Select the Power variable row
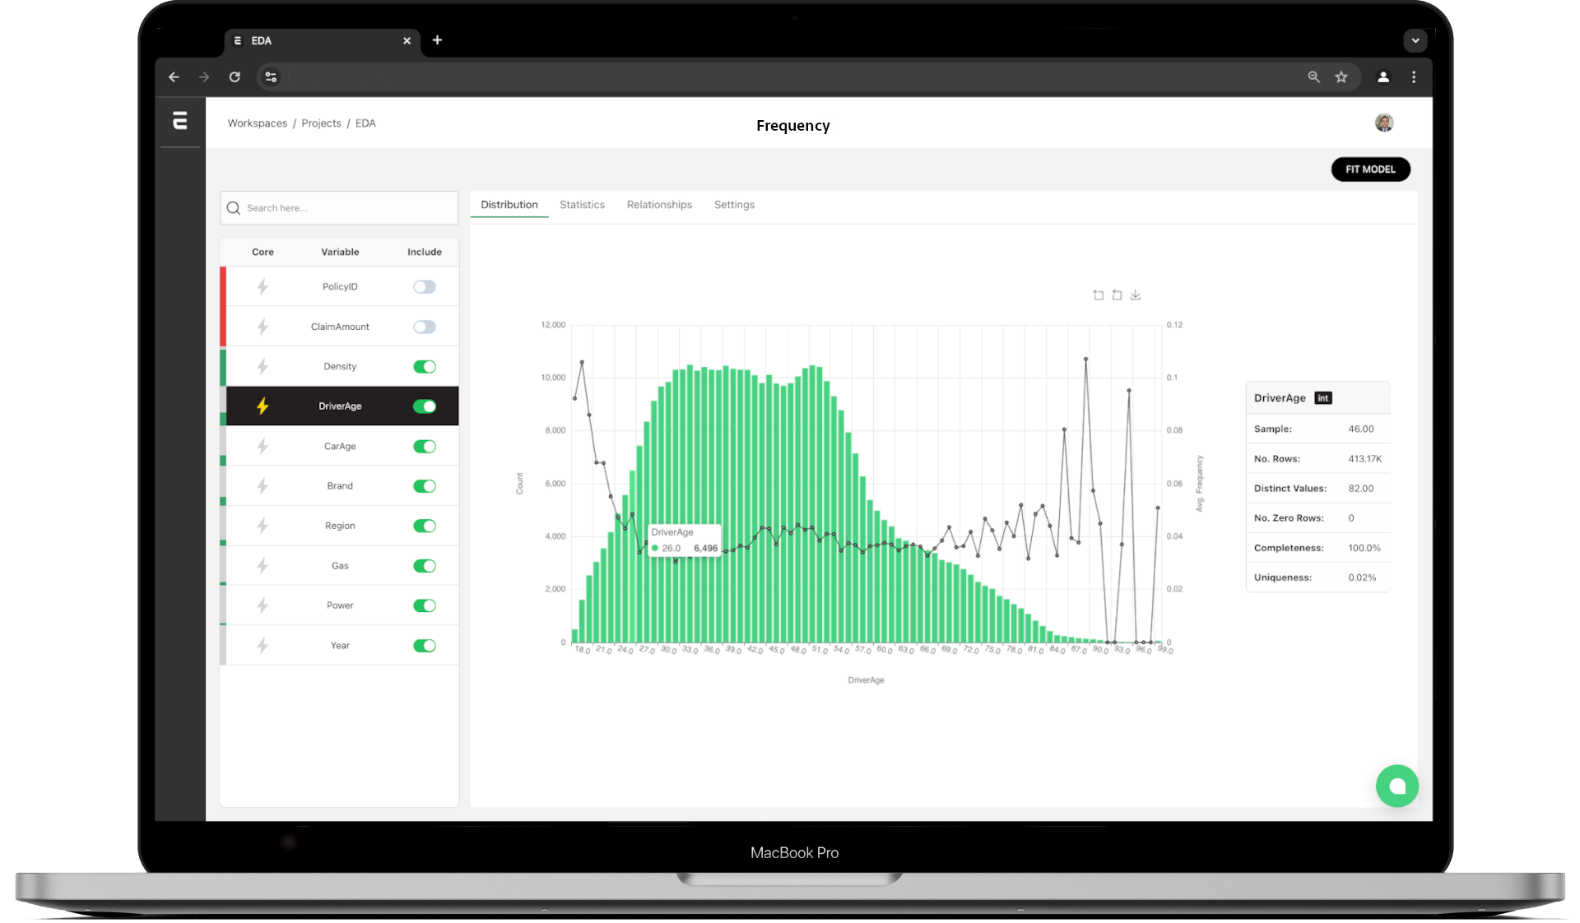The image size is (1580, 923). click(x=339, y=605)
